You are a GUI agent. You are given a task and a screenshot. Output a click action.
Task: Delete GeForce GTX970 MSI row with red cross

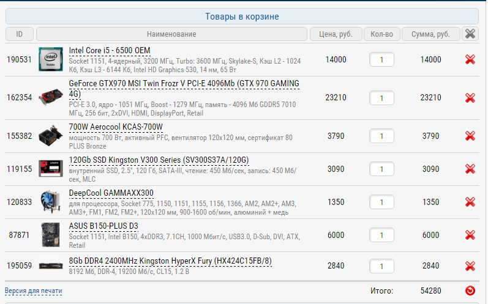click(470, 98)
